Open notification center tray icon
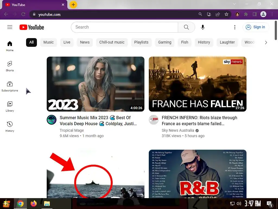278x209 pixels. [269, 204]
